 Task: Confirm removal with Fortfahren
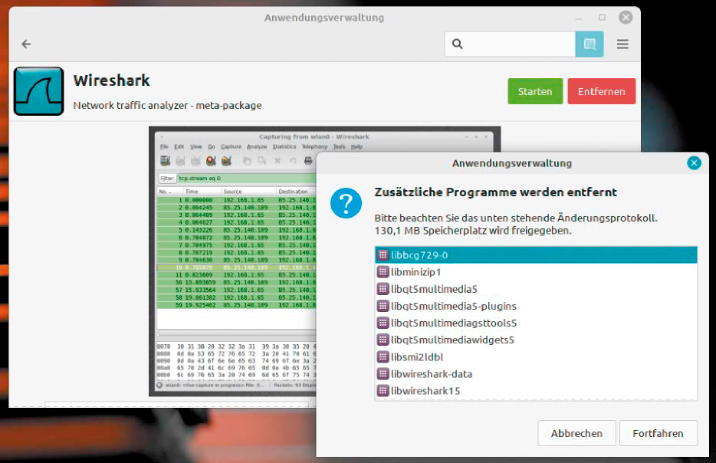click(x=658, y=433)
